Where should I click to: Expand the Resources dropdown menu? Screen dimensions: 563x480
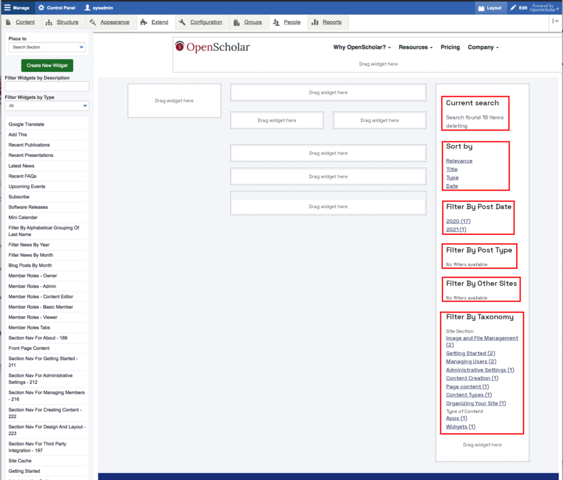(415, 47)
